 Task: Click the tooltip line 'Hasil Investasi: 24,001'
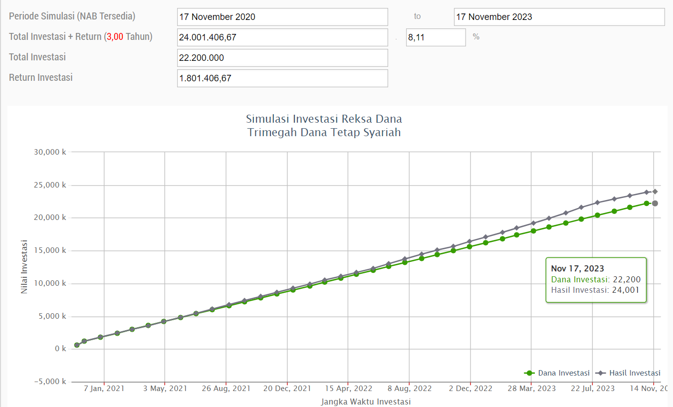coord(595,290)
